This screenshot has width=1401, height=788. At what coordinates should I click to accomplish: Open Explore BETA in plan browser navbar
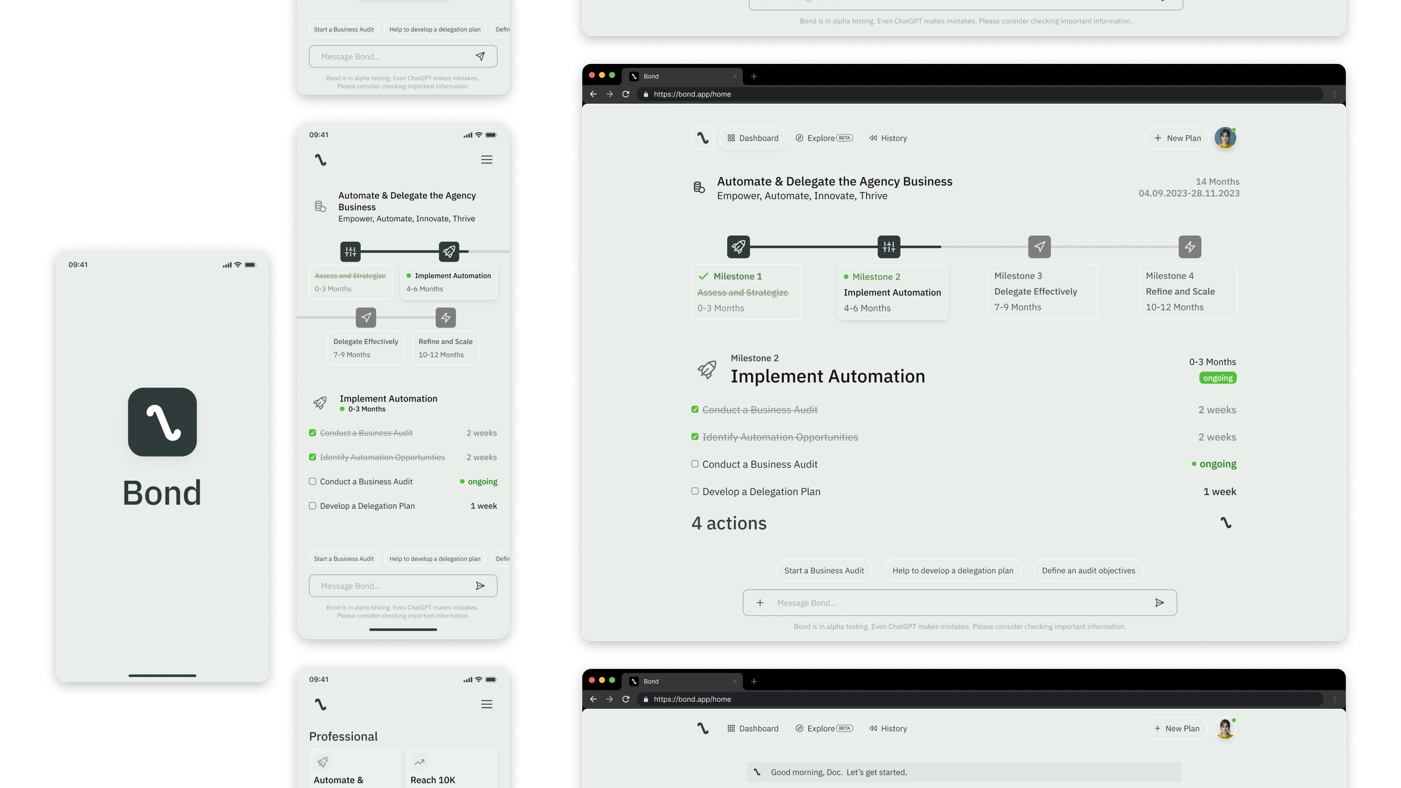[x=824, y=138]
